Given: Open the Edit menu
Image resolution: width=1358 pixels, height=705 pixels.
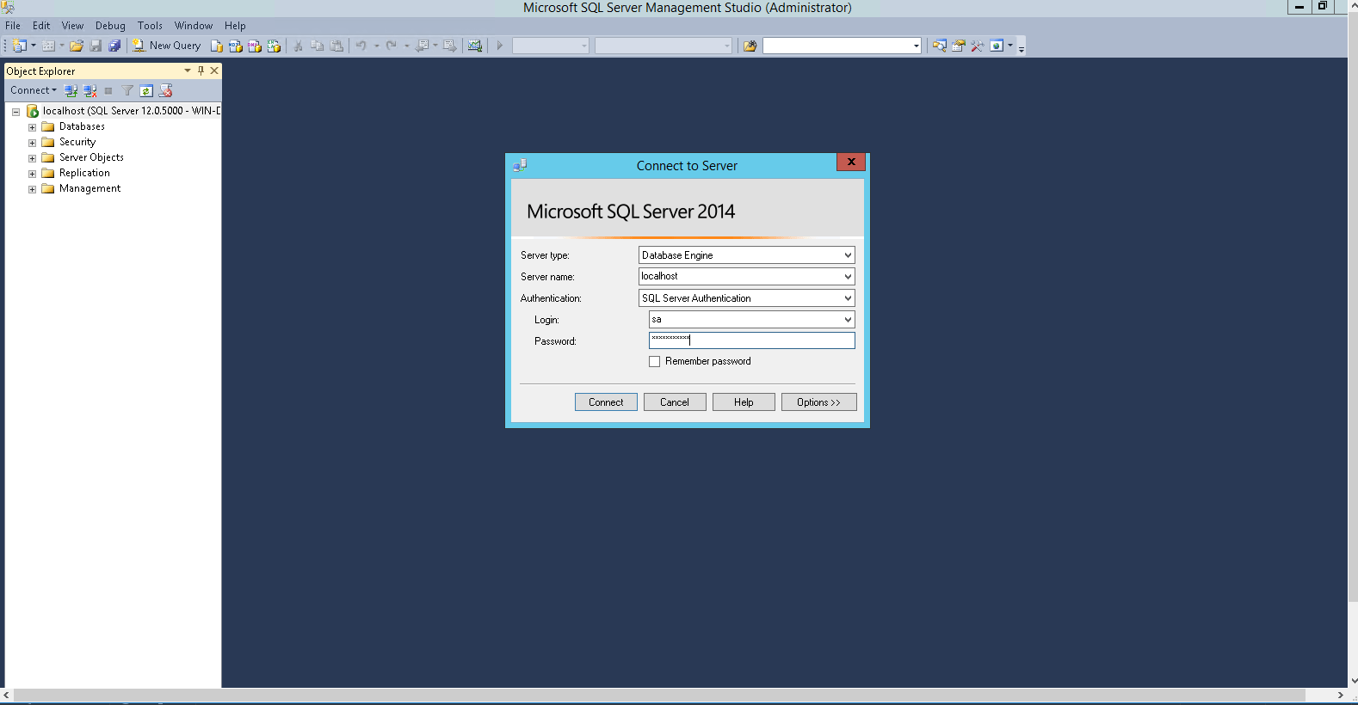Looking at the screenshot, I should 41,26.
